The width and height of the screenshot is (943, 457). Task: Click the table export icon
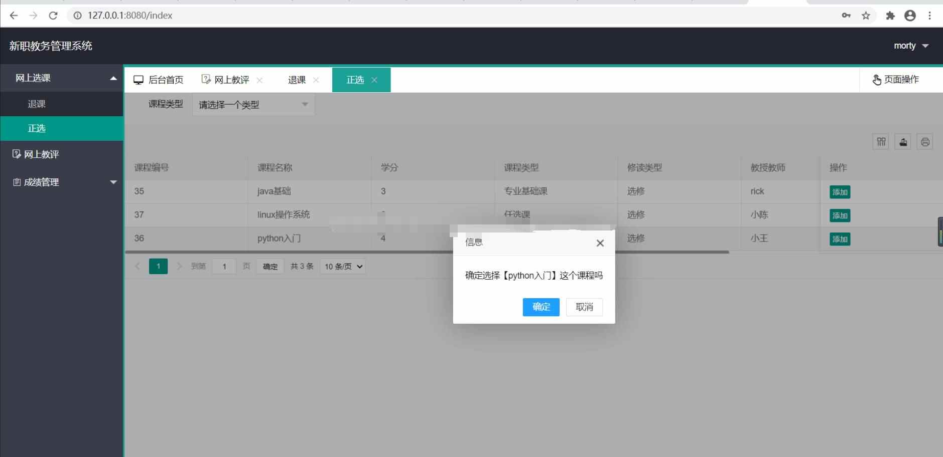[903, 142]
